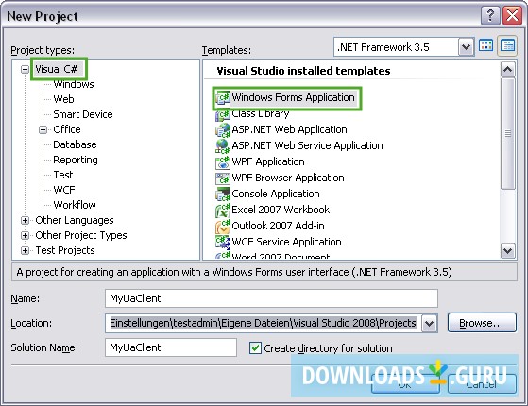Click the templates scrollbar down arrow
The height and width of the screenshot is (406, 528).
point(508,250)
